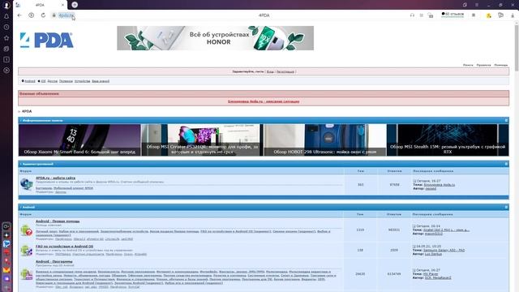Open notifications bell in browser sidebar
This screenshot has height=292, width=519.
pyautogui.click(x=6, y=16)
